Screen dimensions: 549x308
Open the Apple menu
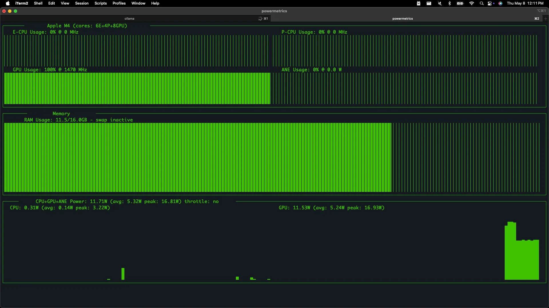tap(8, 3)
